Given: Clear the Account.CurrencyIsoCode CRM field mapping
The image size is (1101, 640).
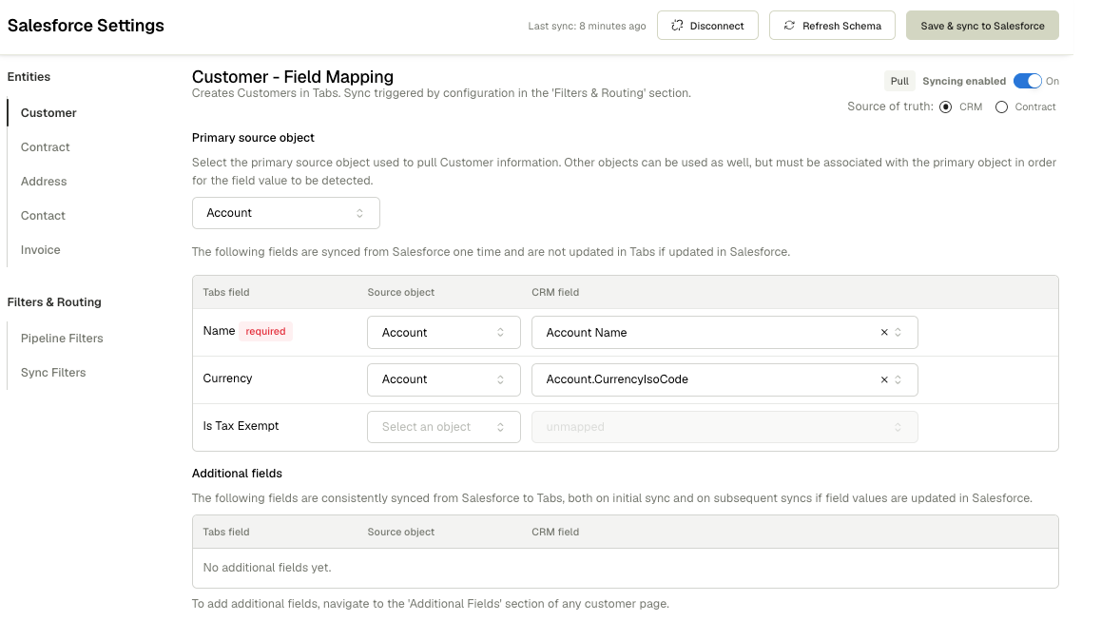Looking at the screenshot, I should tap(884, 379).
